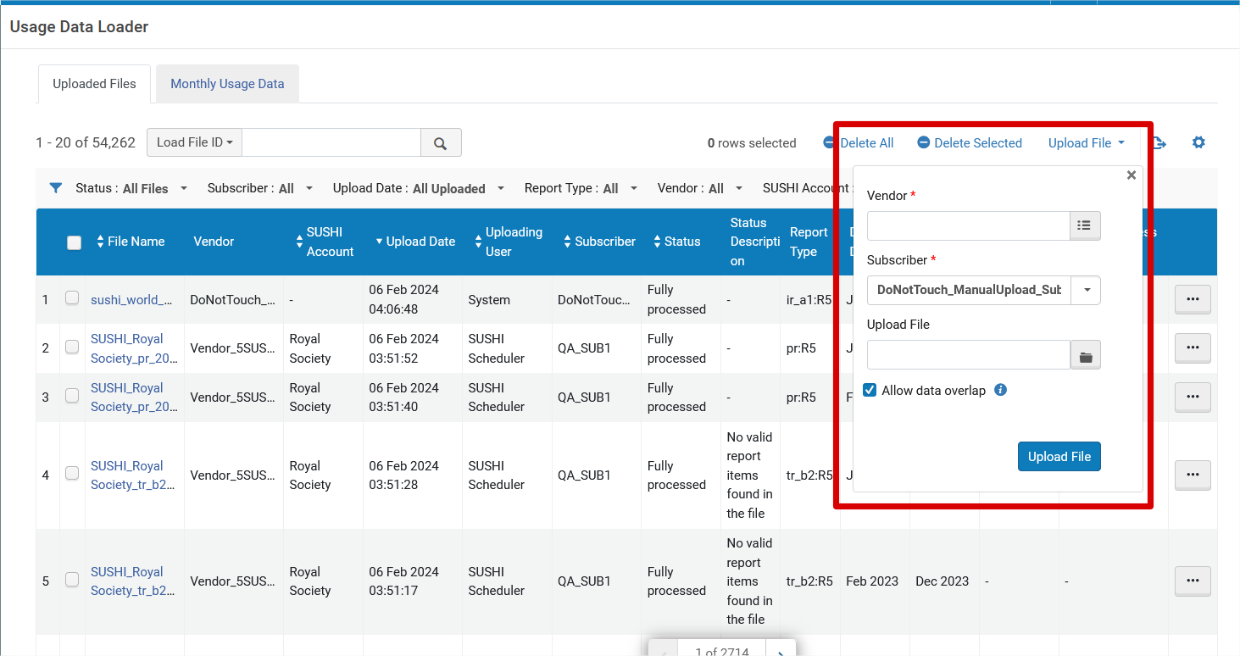Image resolution: width=1240 pixels, height=656 pixels.
Task: Sort table by Uploading User column
Action: [508, 242]
